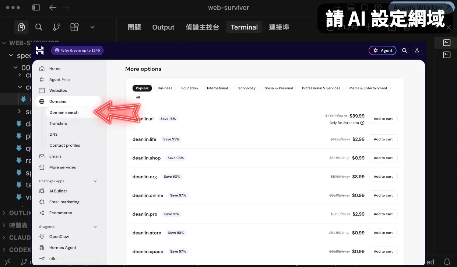Click the Refer & earn button
This screenshot has height=267, width=457.
click(77, 51)
